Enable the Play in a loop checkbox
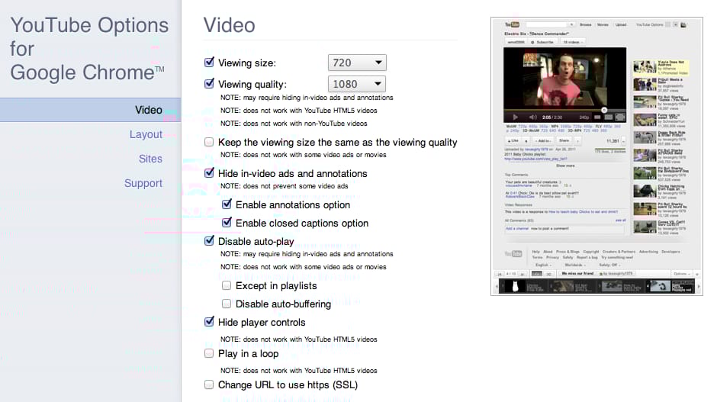 tap(209, 353)
